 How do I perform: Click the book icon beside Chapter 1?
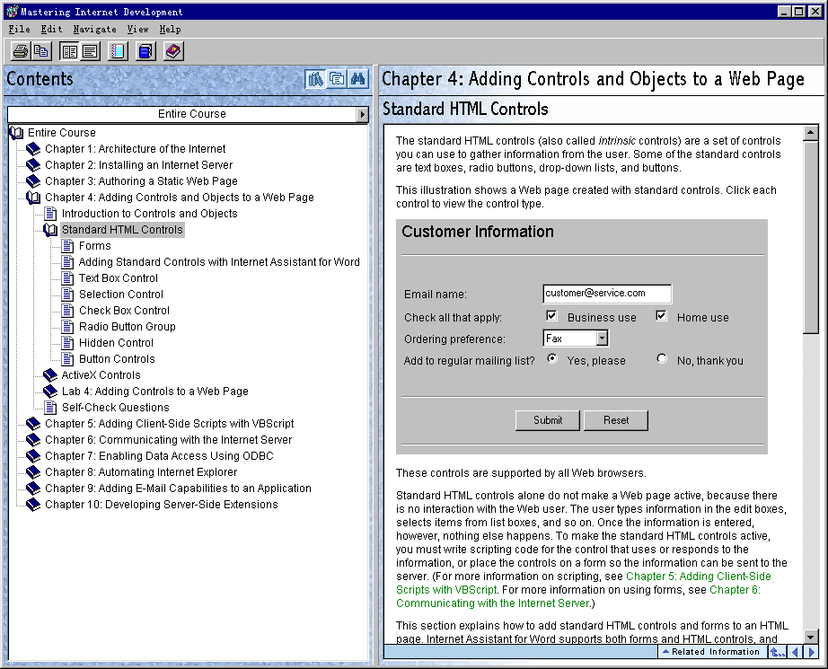tap(33, 149)
